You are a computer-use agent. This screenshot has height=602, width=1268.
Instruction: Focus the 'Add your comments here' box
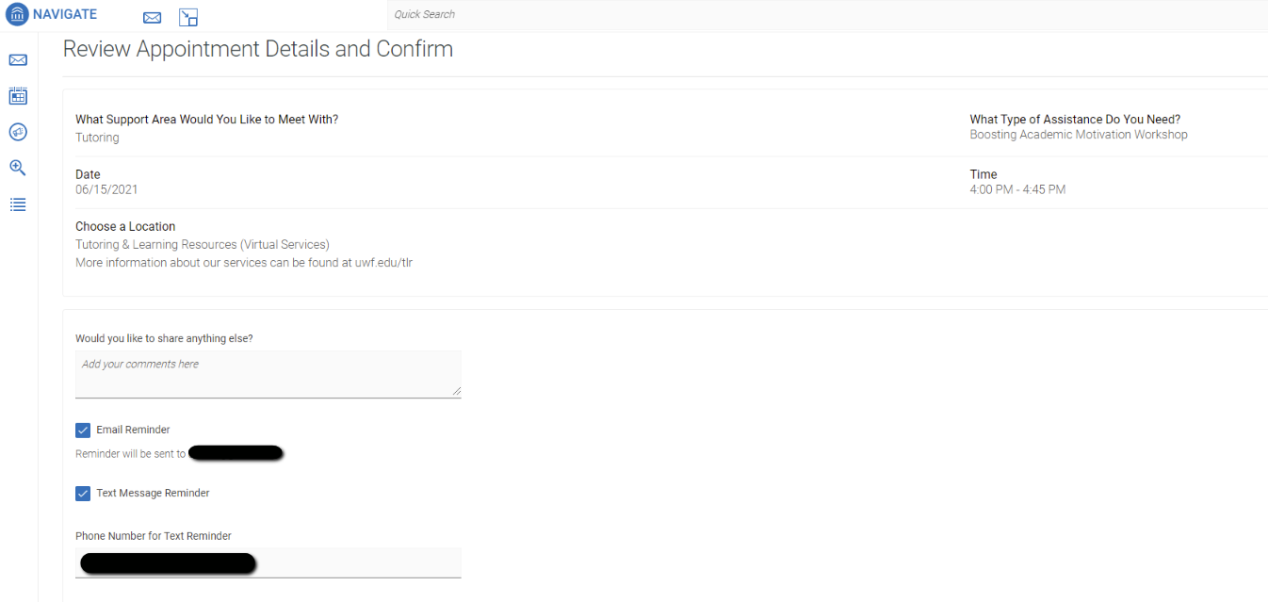[268, 374]
